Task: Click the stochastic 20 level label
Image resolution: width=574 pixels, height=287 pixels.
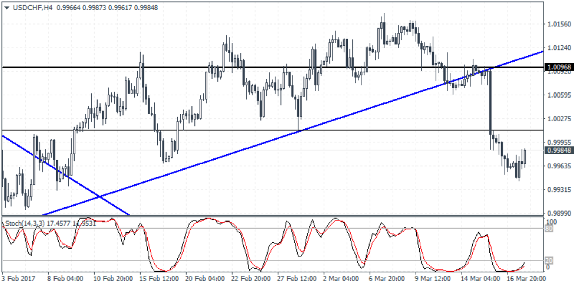Action: 550,261
